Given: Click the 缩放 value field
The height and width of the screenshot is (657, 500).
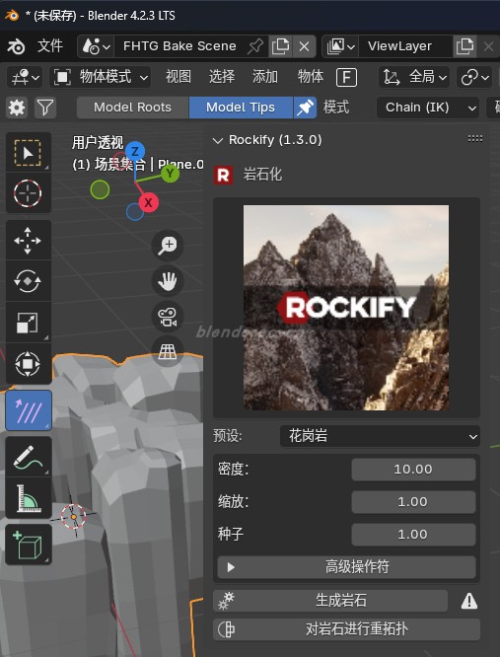Looking at the screenshot, I should point(413,502).
